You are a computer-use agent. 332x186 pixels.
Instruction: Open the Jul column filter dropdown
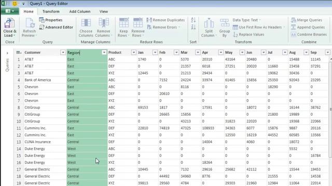click(285, 52)
